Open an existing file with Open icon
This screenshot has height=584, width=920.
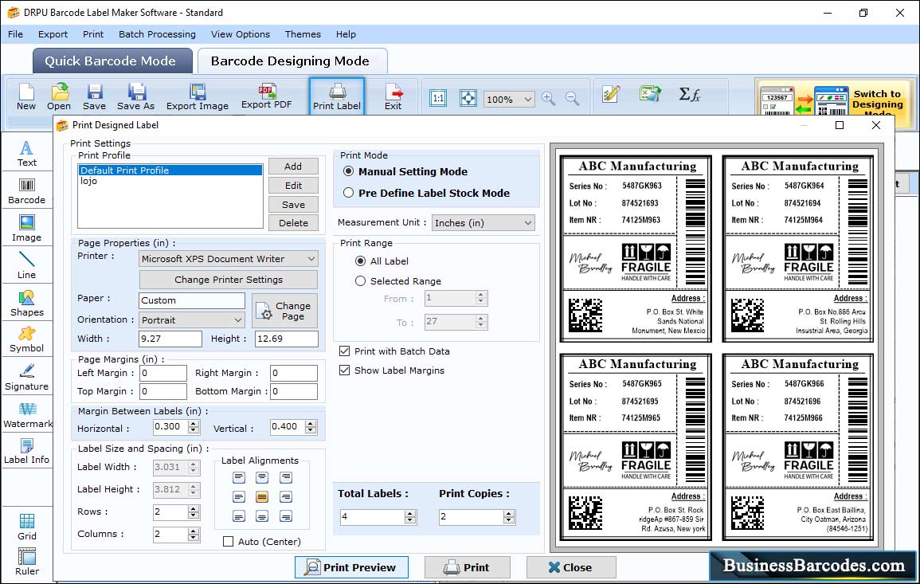[x=59, y=97]
